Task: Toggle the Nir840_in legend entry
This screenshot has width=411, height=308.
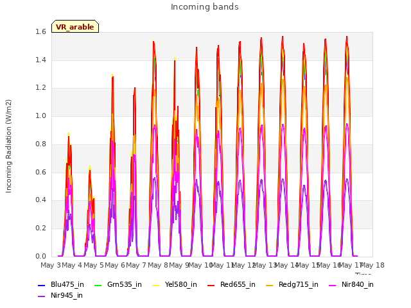Action: [x=351, y=284]
